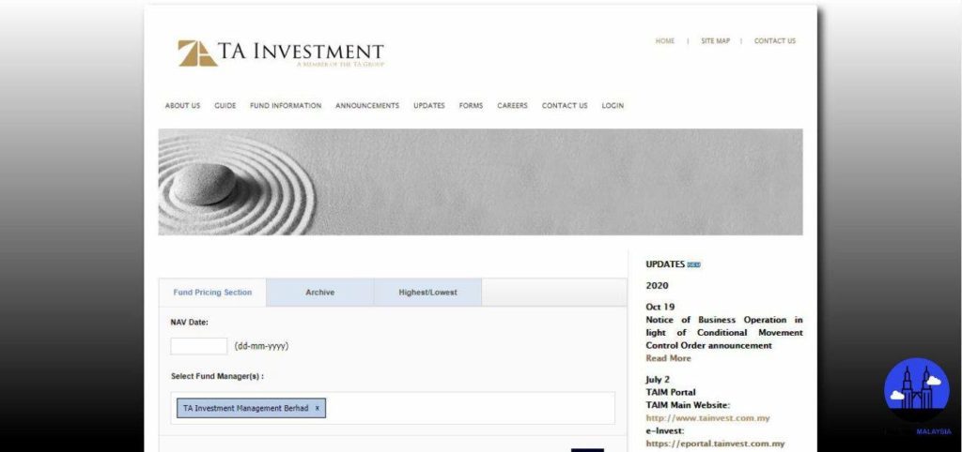
Task: Open FUND INFORMATION menu
Action: [x=286, y=105]
